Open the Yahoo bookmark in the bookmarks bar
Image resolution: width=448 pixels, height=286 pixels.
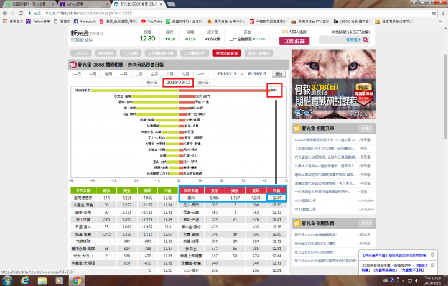(x=39, y=21)
